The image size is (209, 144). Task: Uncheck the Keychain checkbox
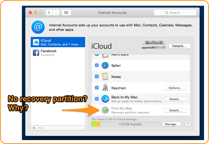(x=97, y=88)
